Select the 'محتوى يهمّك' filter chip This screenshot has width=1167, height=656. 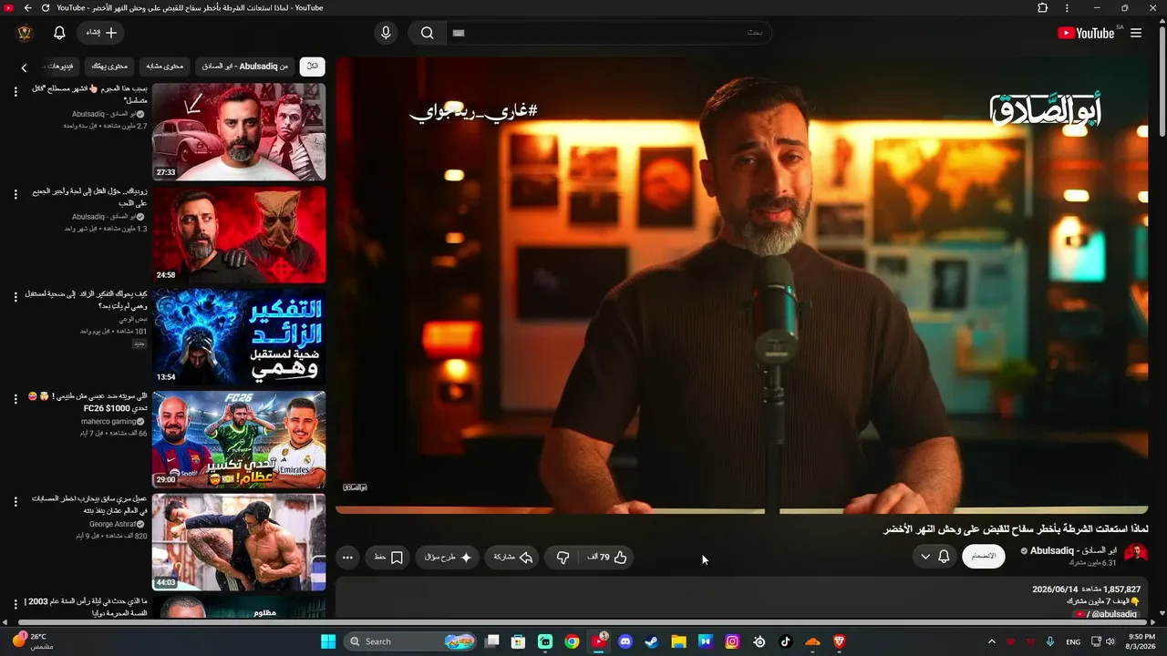point(109,67)
